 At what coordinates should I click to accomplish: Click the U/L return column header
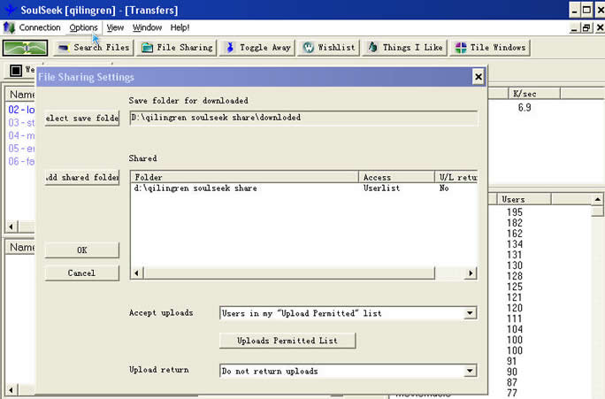coord(456,177)
